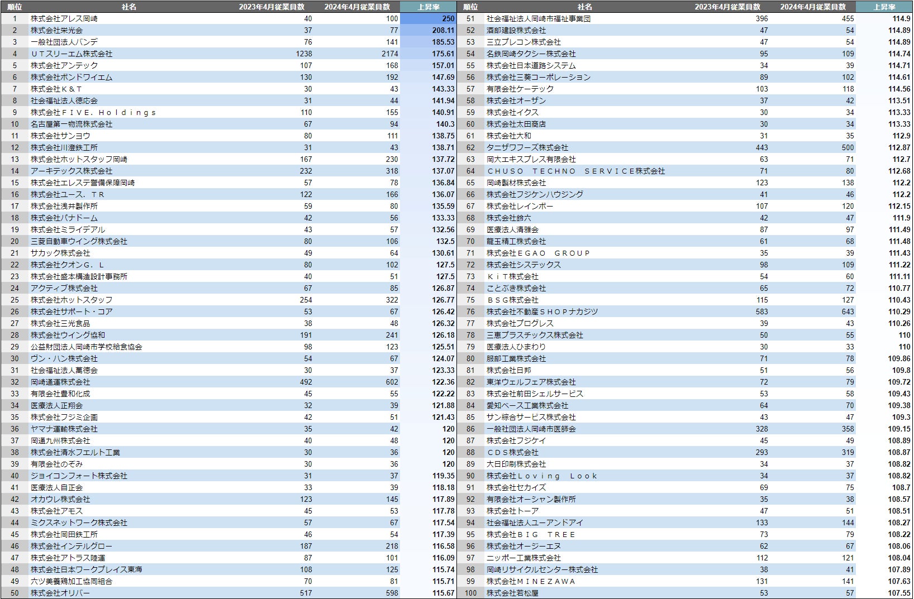Select 愛知ベース工業株式会社 entry

click(527, 405)
